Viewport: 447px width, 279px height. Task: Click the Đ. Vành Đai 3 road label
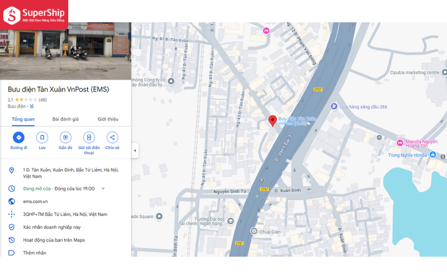(283, 148)
